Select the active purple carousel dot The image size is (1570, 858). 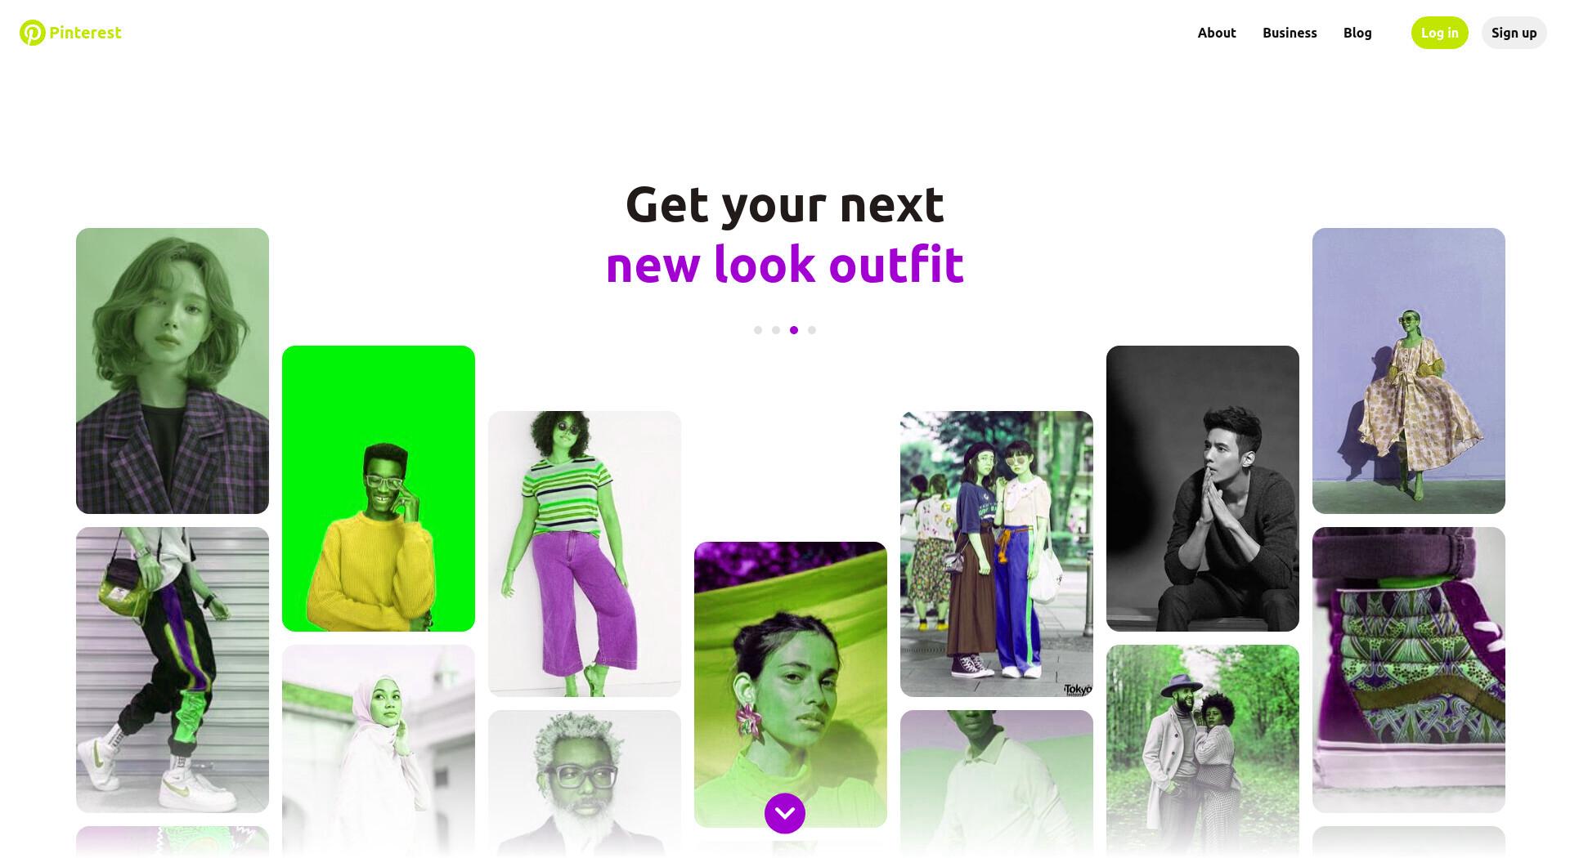(794, 330)
